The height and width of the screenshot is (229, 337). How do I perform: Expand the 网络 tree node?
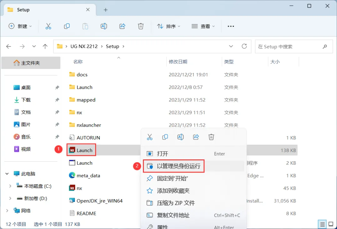7,211
